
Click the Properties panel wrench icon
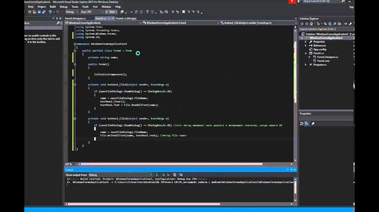tap(313, 123)
